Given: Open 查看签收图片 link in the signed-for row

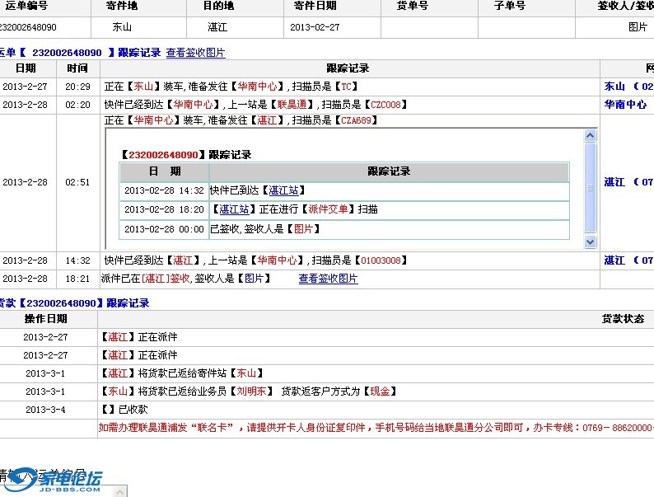Looking at the screenshot, I should [x=328, y=279].
